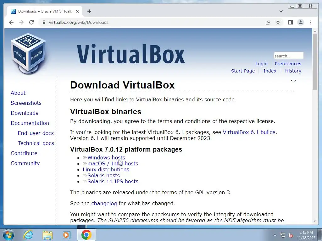Viewport: 322px width, 241px height.
Task: Open the Preferences link
Action: coord(288,64)
